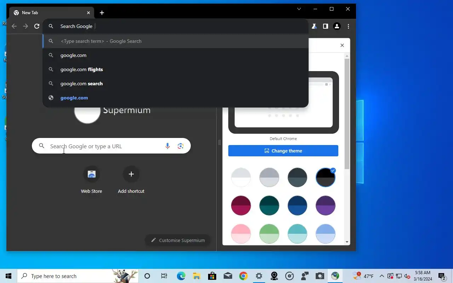Image resolution: width=453 pixels, height=283 pixels.
Task: Open a new tab with plus button
Action: click(x=102, y=13)
